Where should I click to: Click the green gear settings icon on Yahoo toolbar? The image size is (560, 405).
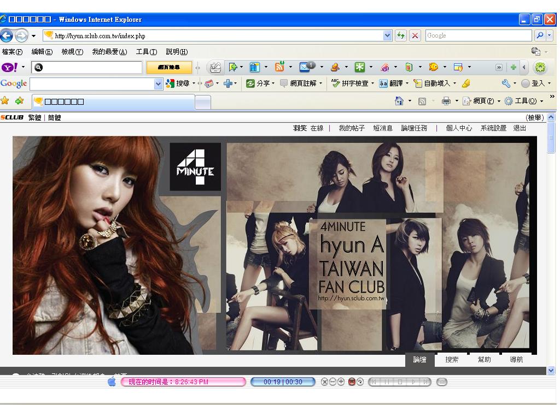540,67
